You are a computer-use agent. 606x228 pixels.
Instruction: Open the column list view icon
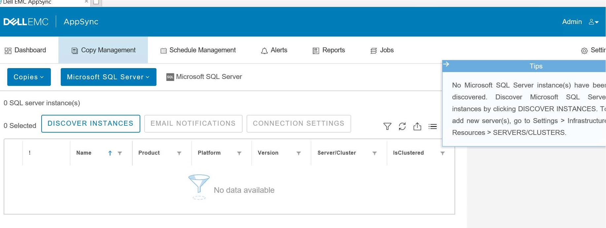(x=432, y=126)
